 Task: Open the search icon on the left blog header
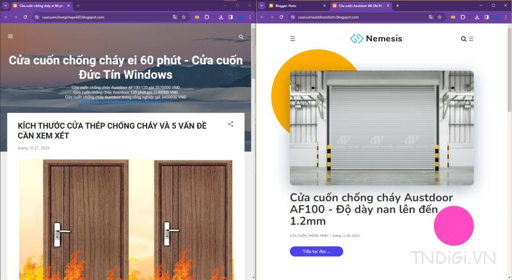coord(241,37)
